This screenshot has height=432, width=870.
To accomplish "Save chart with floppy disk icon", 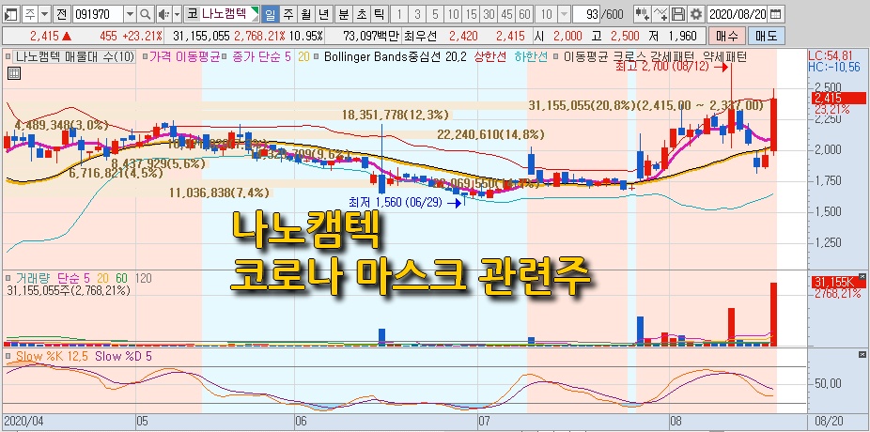I will pyautogui.click(x=677, y=14).
